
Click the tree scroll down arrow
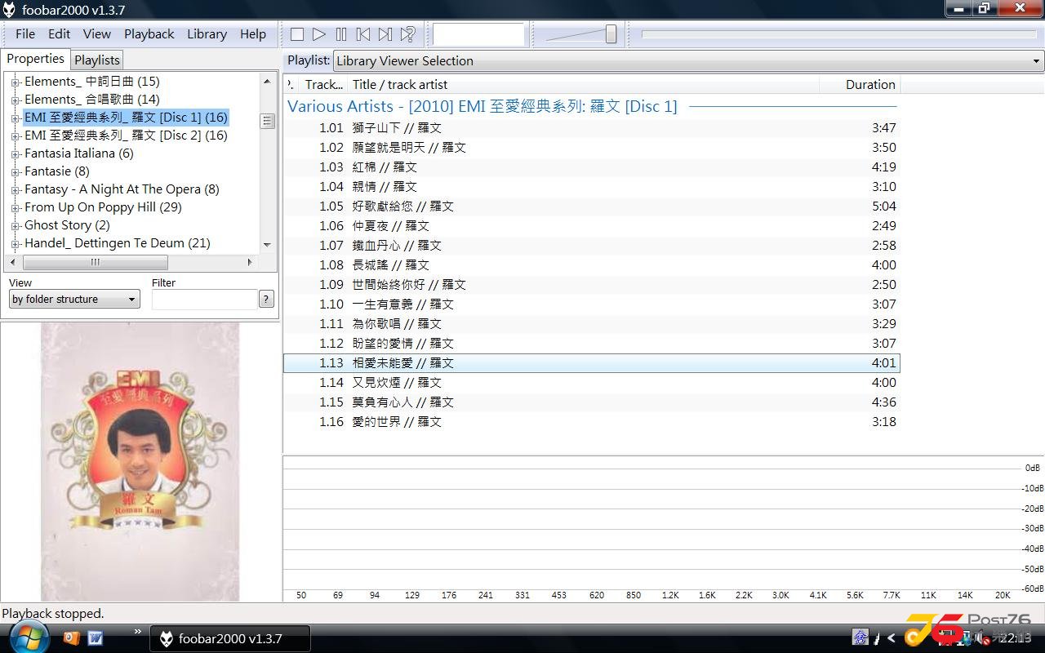pyautogui.click(x=267, y=245)
